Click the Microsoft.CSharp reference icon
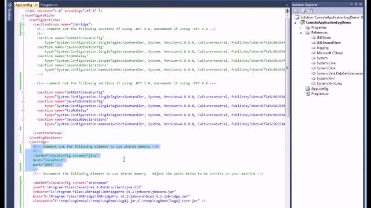The image size is (371, 208). [313, 53]
